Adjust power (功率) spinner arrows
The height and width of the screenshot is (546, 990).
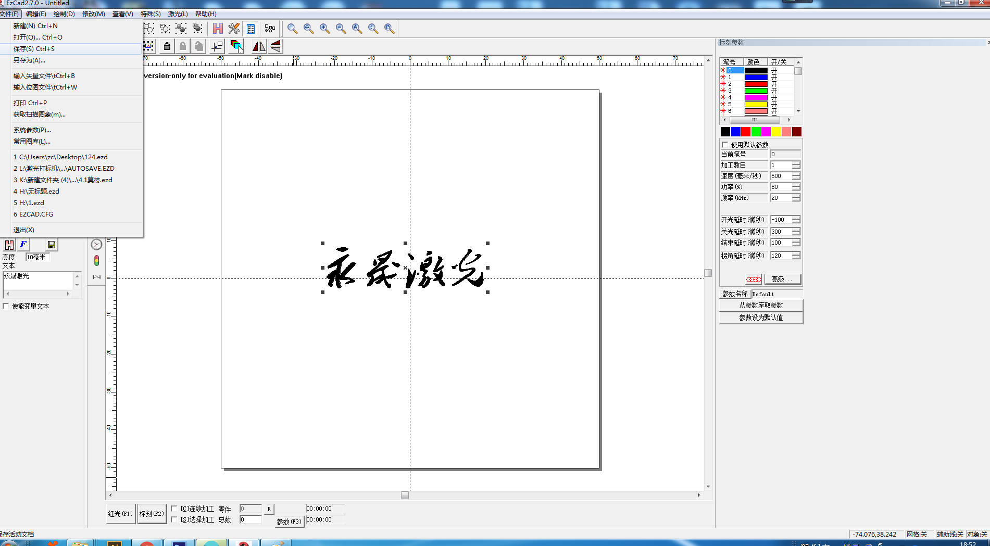click(x=796, y=187)
